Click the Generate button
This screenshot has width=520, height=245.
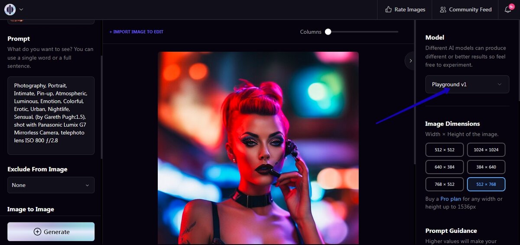click(51, 232)
